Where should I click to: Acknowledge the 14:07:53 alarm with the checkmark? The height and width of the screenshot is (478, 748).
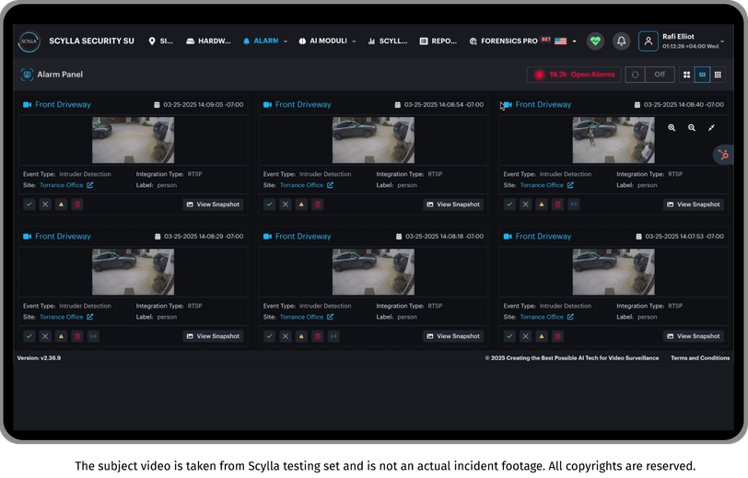tap(509, 336)
